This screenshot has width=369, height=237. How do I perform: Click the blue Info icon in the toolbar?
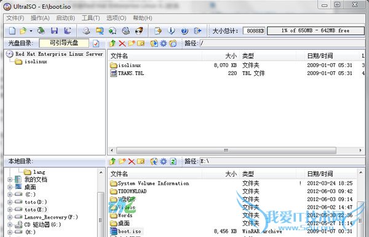point(172,31)
